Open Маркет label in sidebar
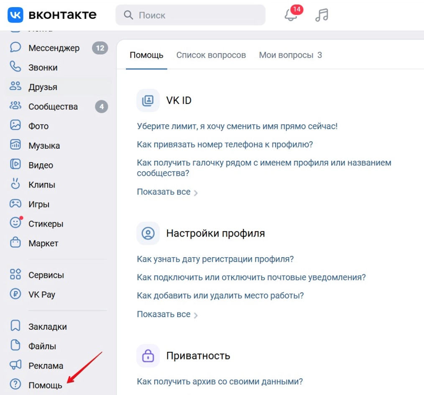This screenshot has height=395, width=424. tap(43, 243)
